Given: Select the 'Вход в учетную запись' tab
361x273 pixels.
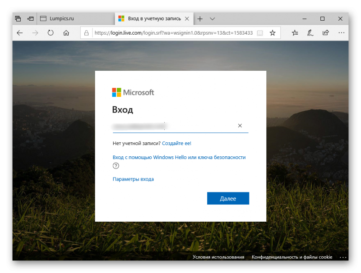Looking at the screenshot, I should click(154, 18).
